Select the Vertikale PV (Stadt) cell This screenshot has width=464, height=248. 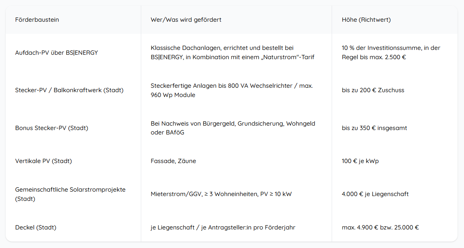(44, 161)
